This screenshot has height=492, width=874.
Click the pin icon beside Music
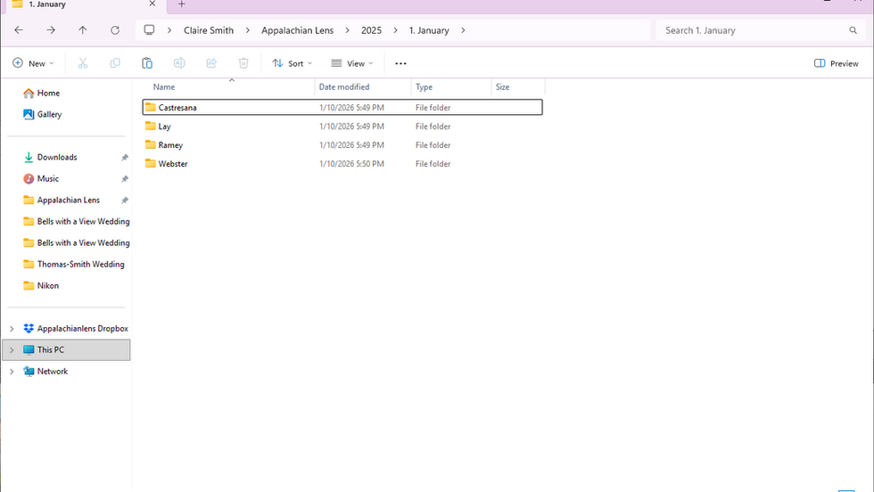click(x=125, y=178)
